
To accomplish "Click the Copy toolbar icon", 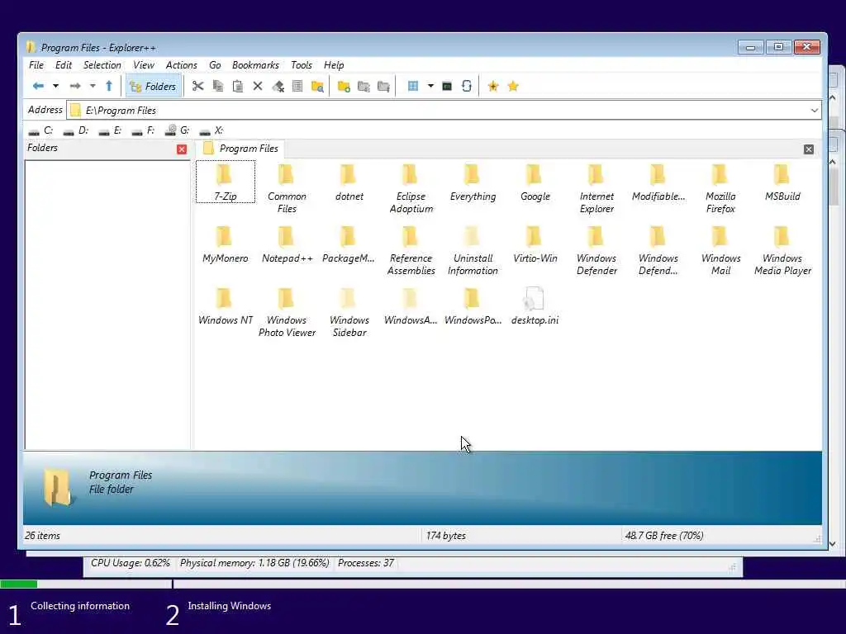I will pos(218,86).
